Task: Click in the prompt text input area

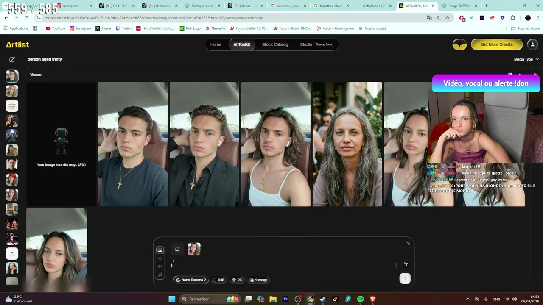Action: click(x=282, y=264)
